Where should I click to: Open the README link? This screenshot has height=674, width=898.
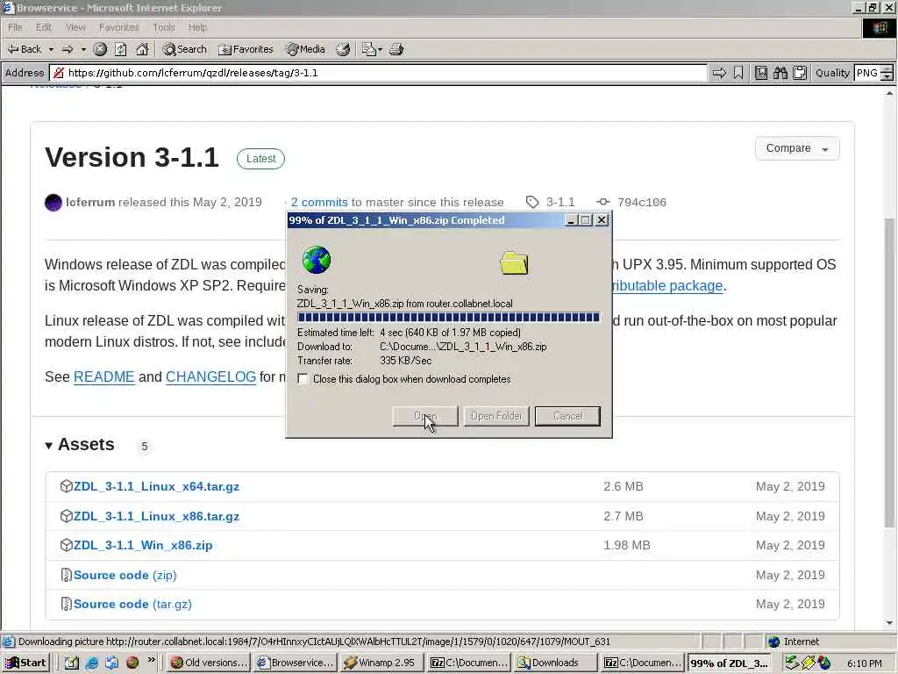pos(103,377)
